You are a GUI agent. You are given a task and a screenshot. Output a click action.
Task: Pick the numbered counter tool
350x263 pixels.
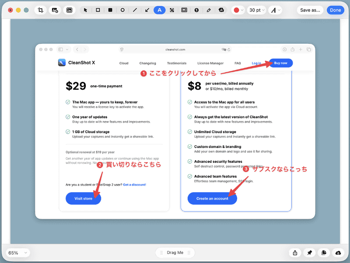coord(196,10)
